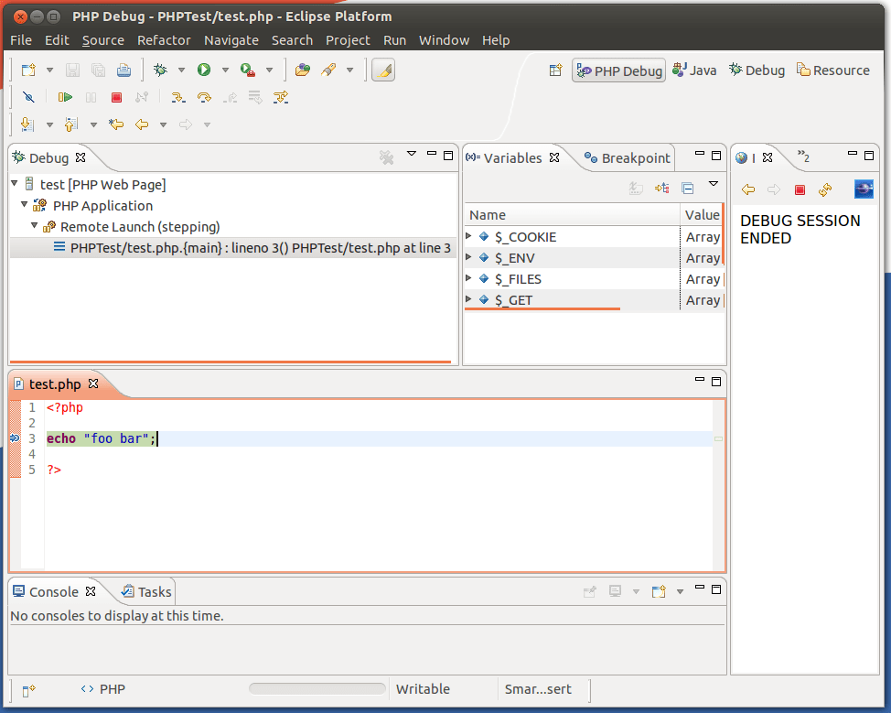Viewport: 891px width, 713px height.
Task: Refresh the internal web browser page
Action: [x=826, y=189]
